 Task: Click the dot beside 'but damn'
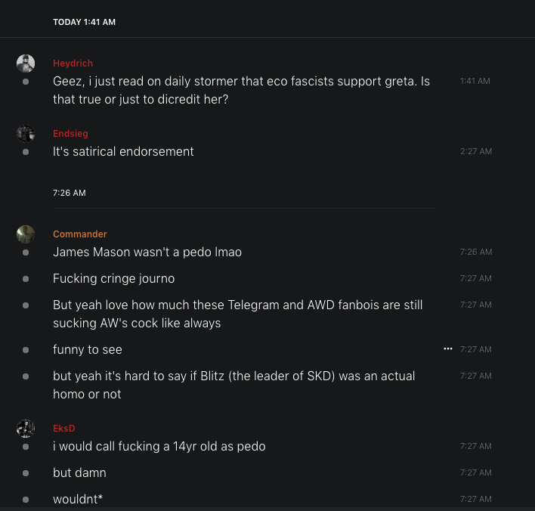[x=26, y=473]
